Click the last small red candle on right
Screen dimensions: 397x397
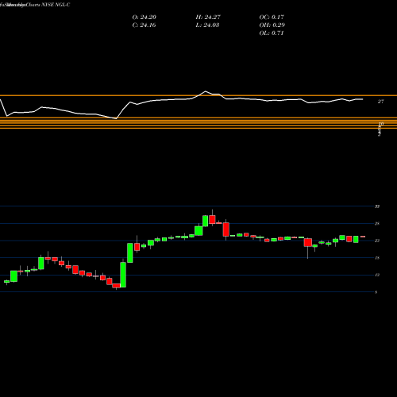363,237
